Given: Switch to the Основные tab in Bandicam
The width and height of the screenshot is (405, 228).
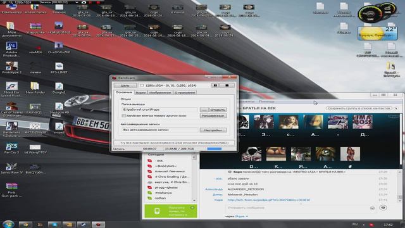Looking at the screenshot, I should tap(124, 92).
